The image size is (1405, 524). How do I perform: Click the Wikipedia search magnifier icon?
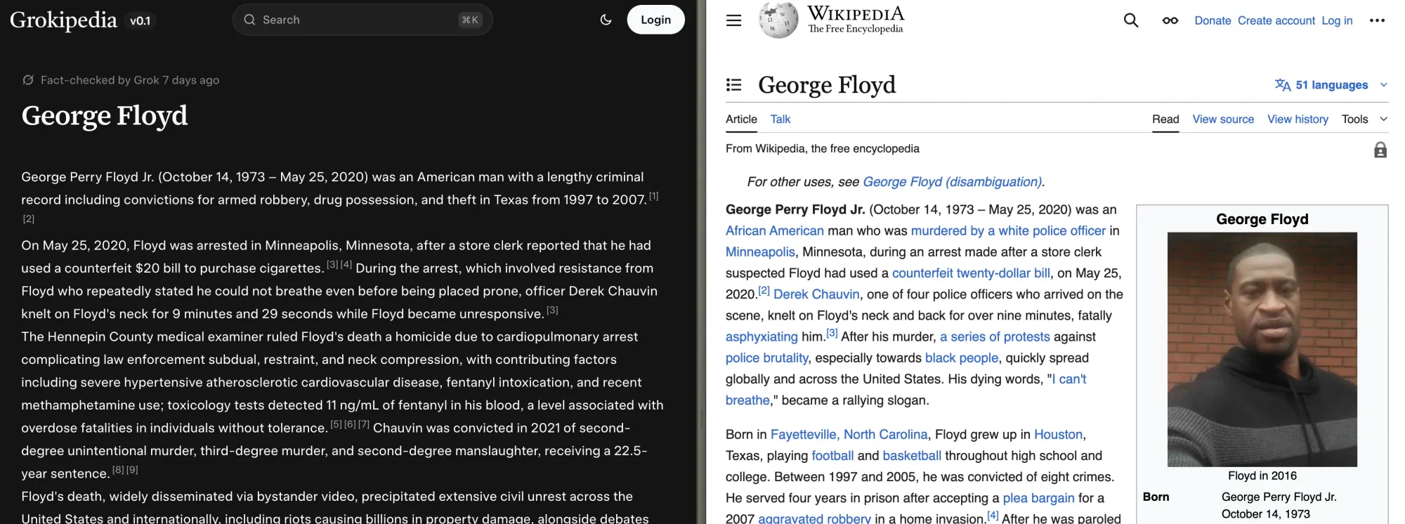click(1130, 20)
